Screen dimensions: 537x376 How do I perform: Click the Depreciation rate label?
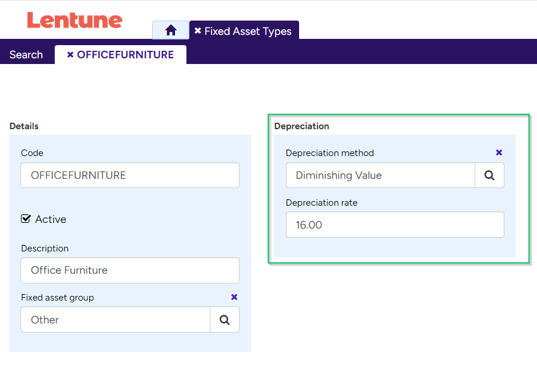point(321,203)
